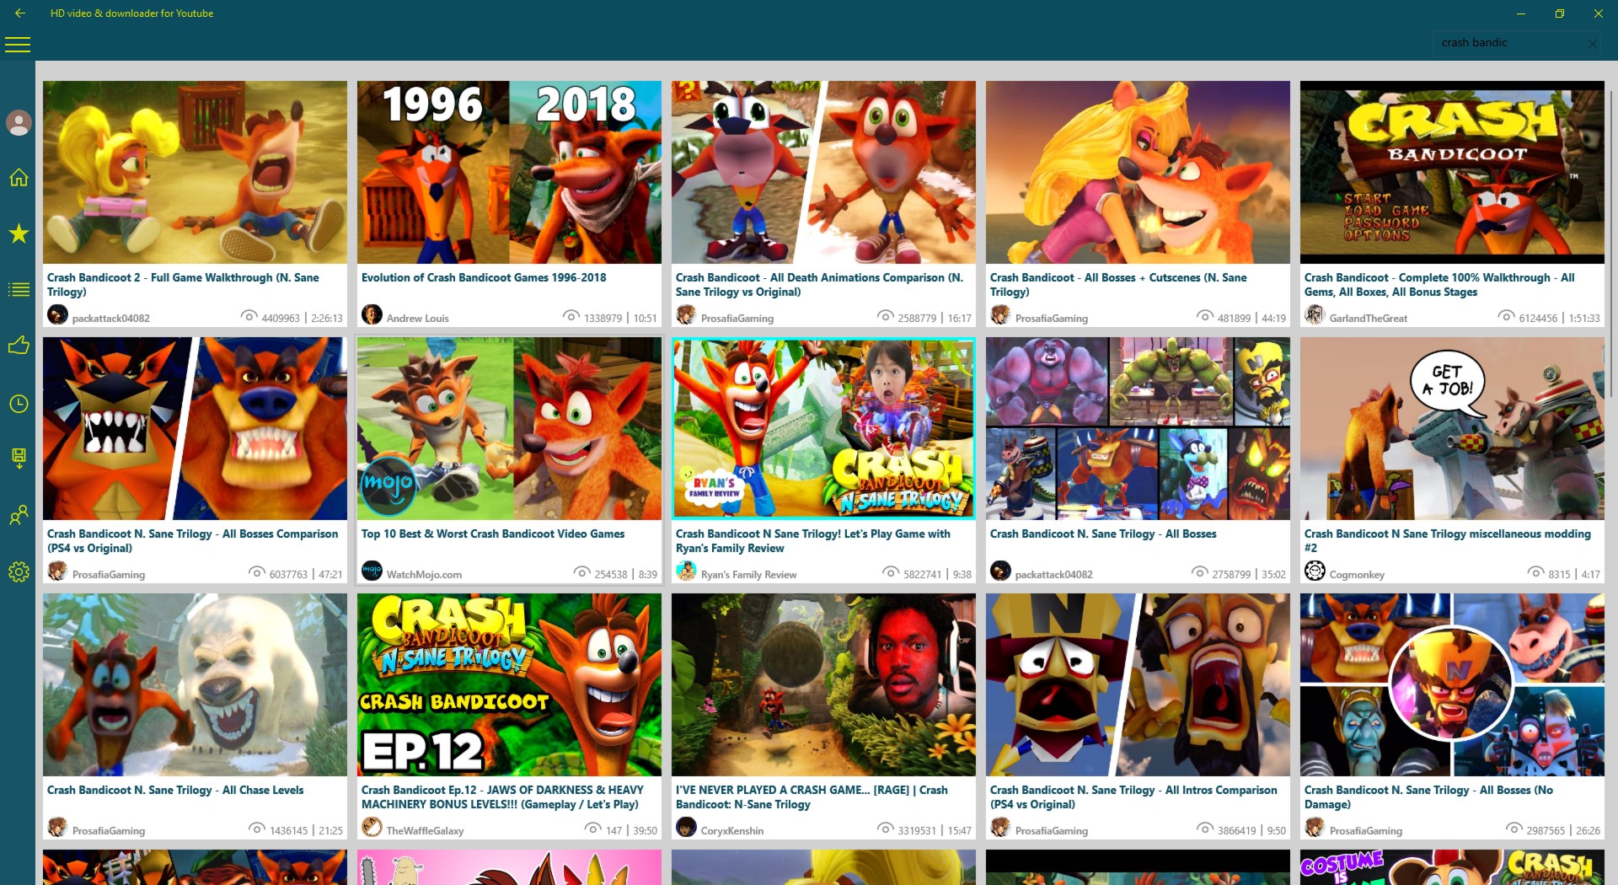Image resolution: width=1618 pixels, height=885 pixels.
Task: Open 'I'VE NEVER PLAYED A CRASH GAME' title
Action: pos(812,797)
